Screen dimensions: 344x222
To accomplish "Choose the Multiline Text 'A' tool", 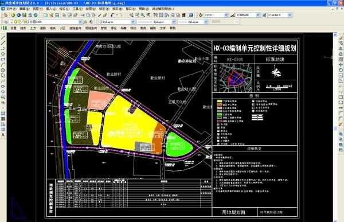I will [x=3, y=135].
